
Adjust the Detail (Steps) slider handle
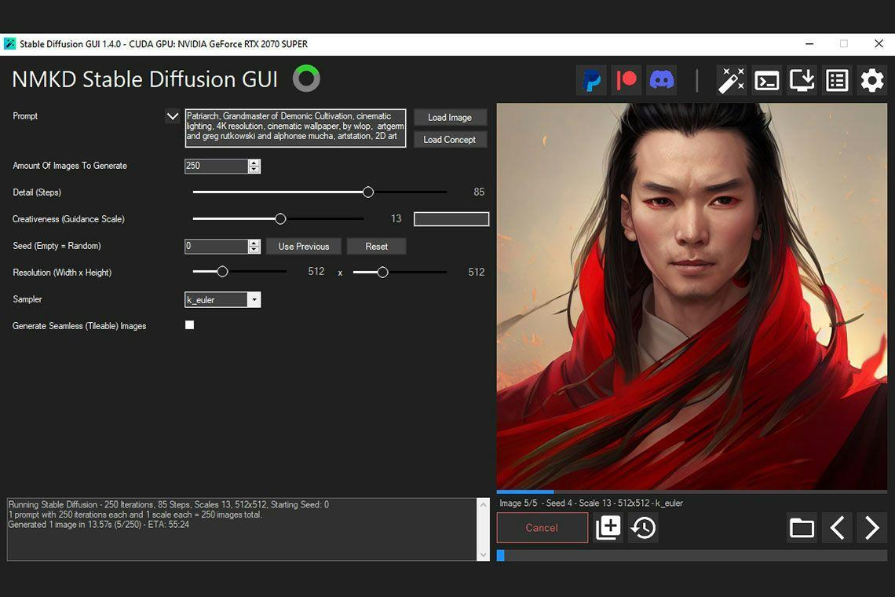368,192
